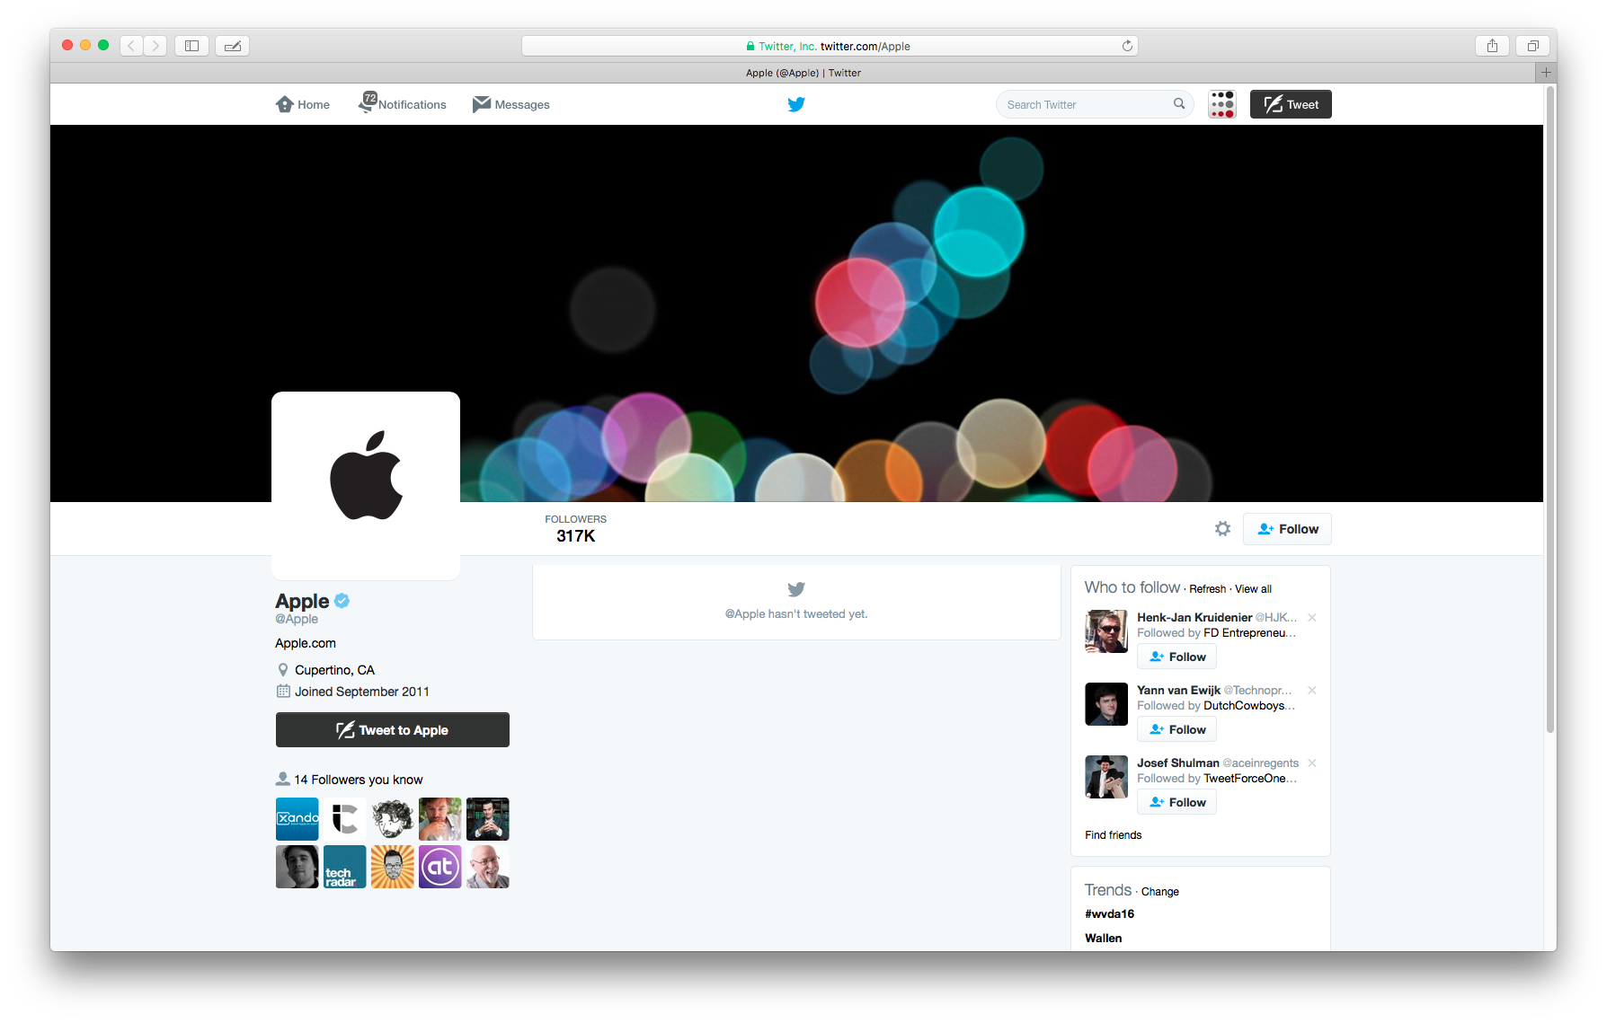
Task: Dismiss Yann van Ewijk suggestion
Action: (x=1312, y=690)
